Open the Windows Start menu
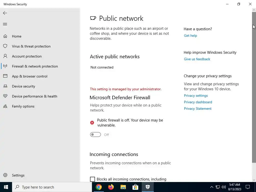This screenshot has width=256, height=192. click(x=6, y=187)
